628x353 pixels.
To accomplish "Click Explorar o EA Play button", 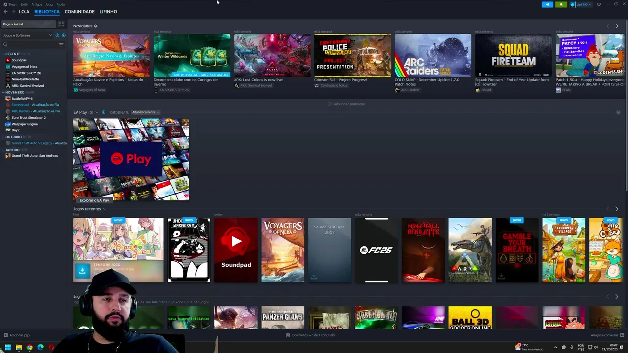I will 95,200.
